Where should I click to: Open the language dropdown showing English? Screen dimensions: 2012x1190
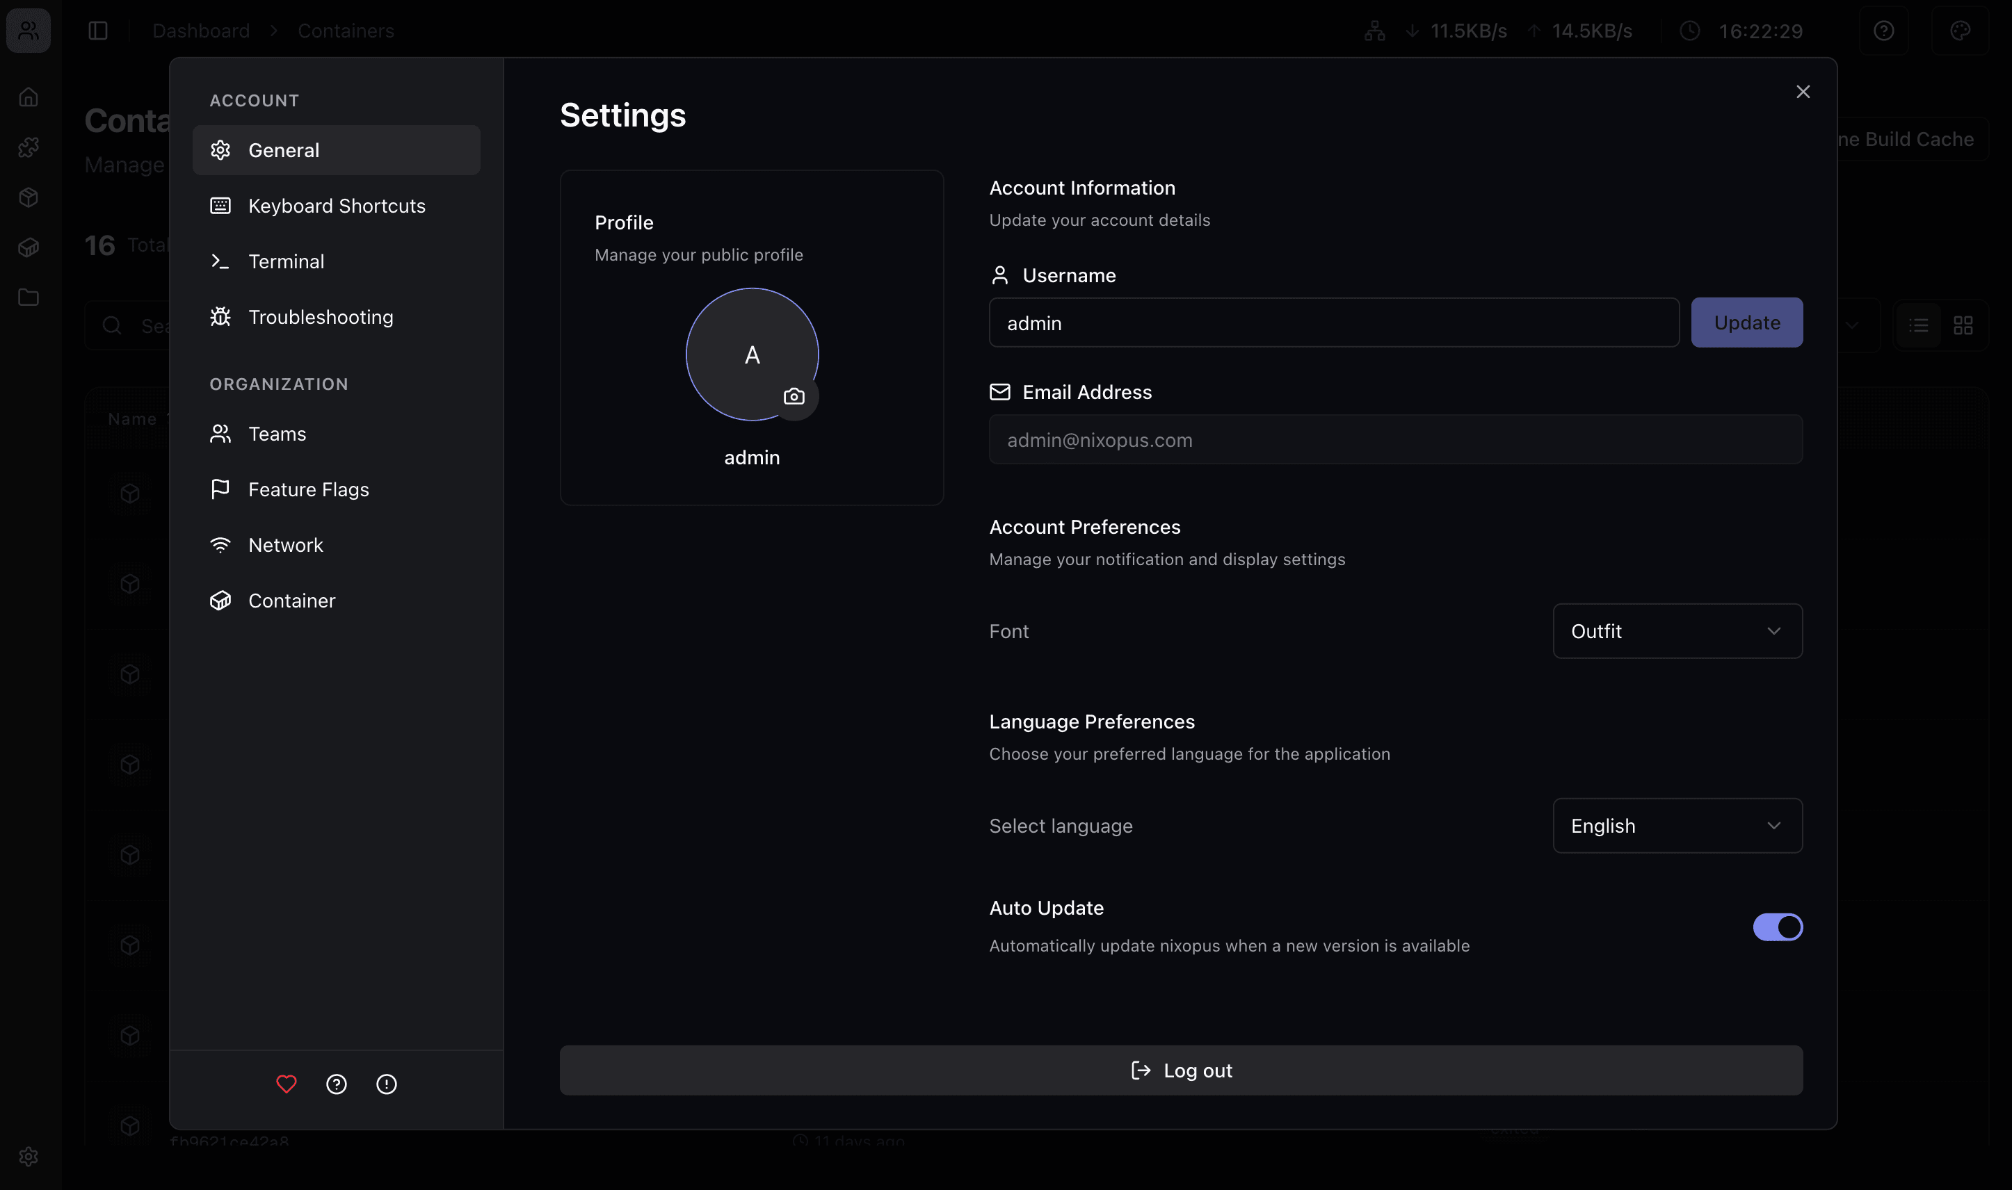(x=1676, y=825)
